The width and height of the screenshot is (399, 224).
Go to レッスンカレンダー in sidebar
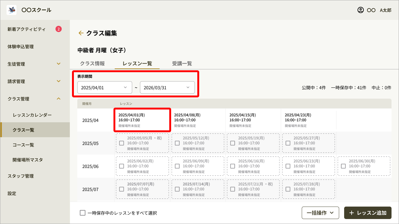coord(32,115)
